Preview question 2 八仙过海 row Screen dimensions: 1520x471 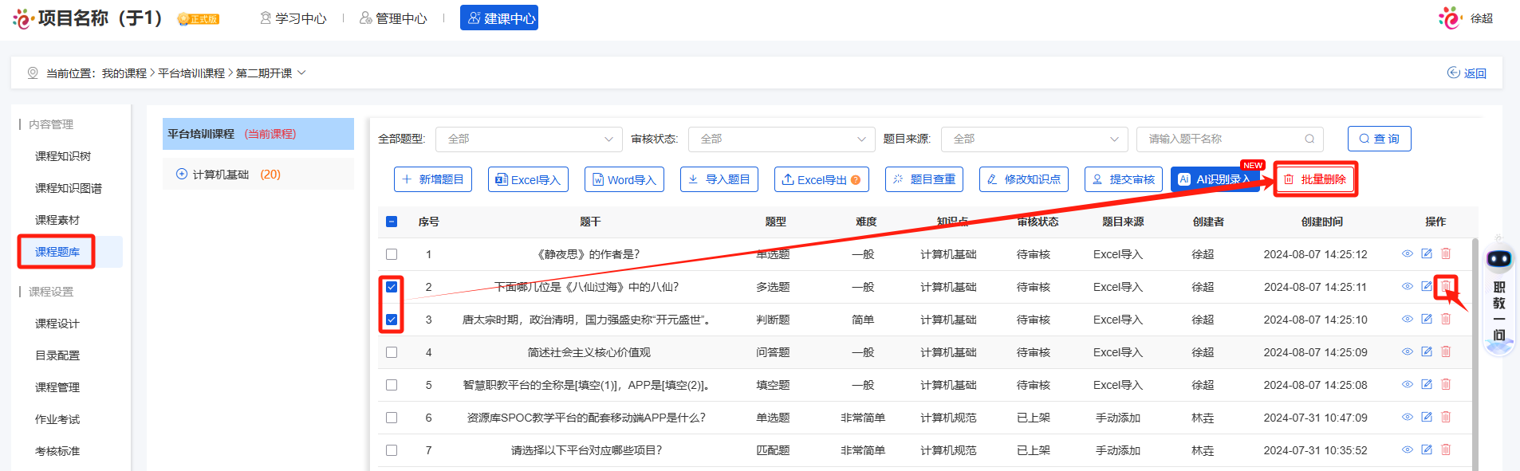click(1408, 286)
